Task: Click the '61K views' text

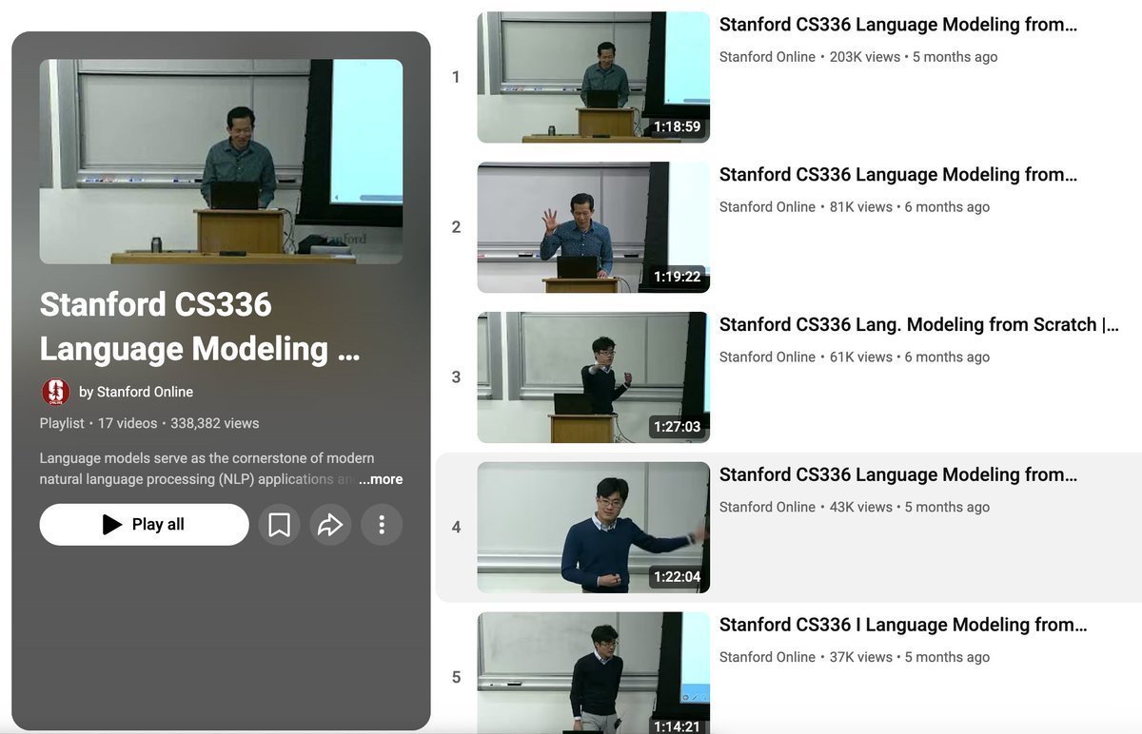Action: pos(861,357)
